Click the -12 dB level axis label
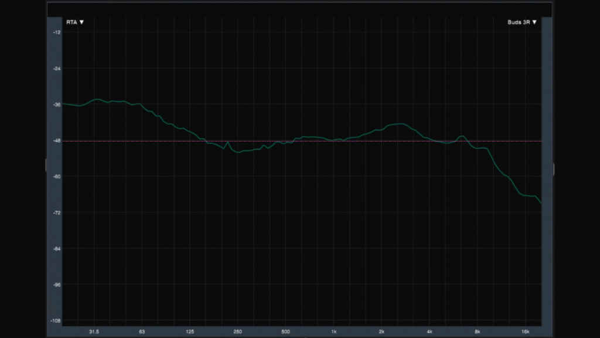600x338 pixels. coord(56,32)
